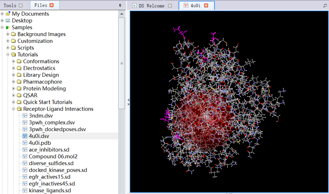Expand the QSAR folder
This screenshot has height=194, width=329.
click(14, 95)
